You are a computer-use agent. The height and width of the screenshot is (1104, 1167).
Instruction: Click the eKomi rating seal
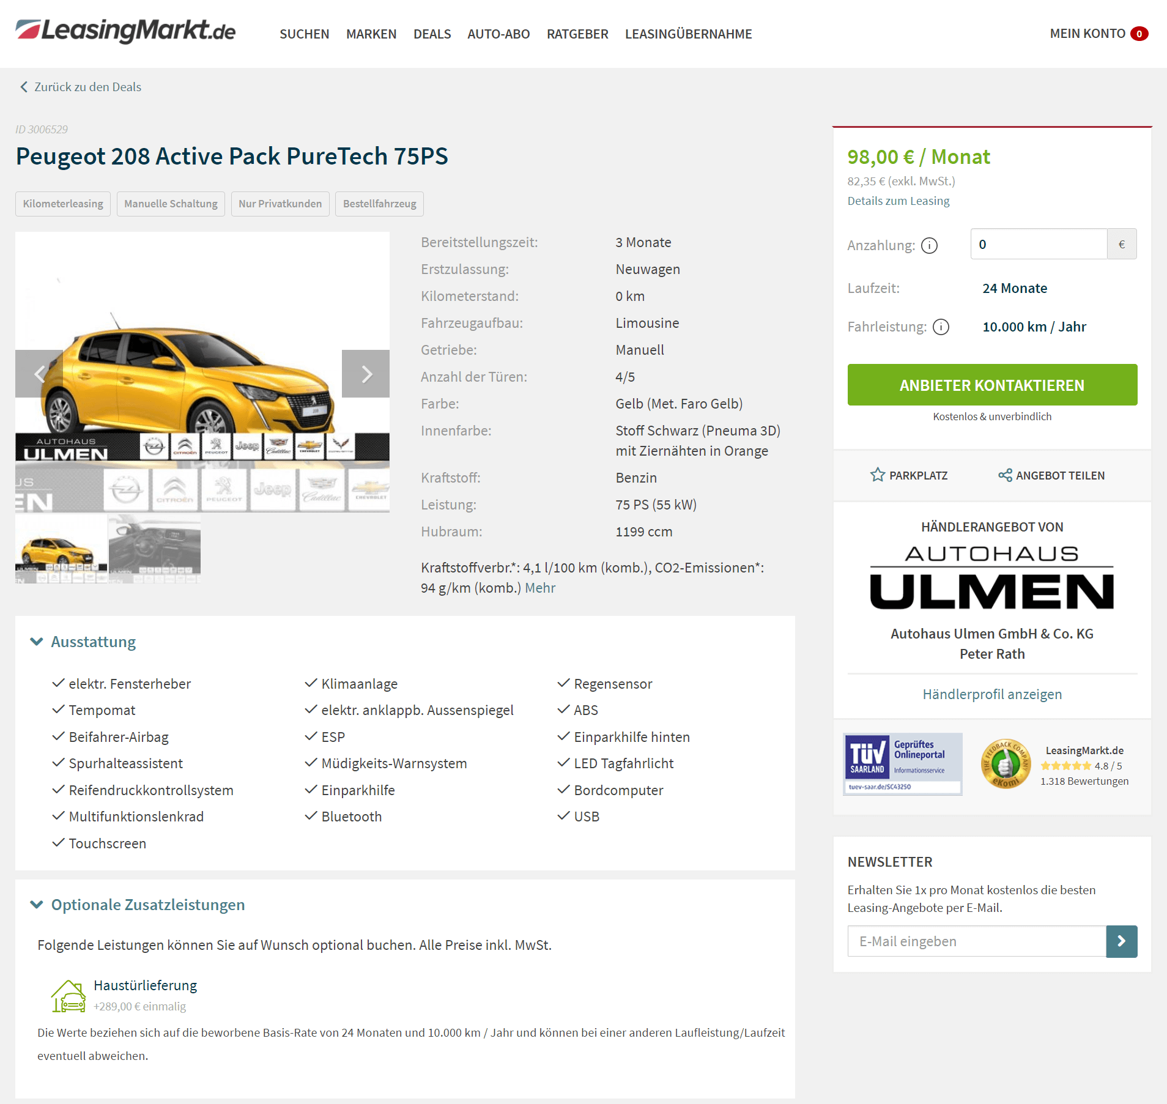[1006, 764]
